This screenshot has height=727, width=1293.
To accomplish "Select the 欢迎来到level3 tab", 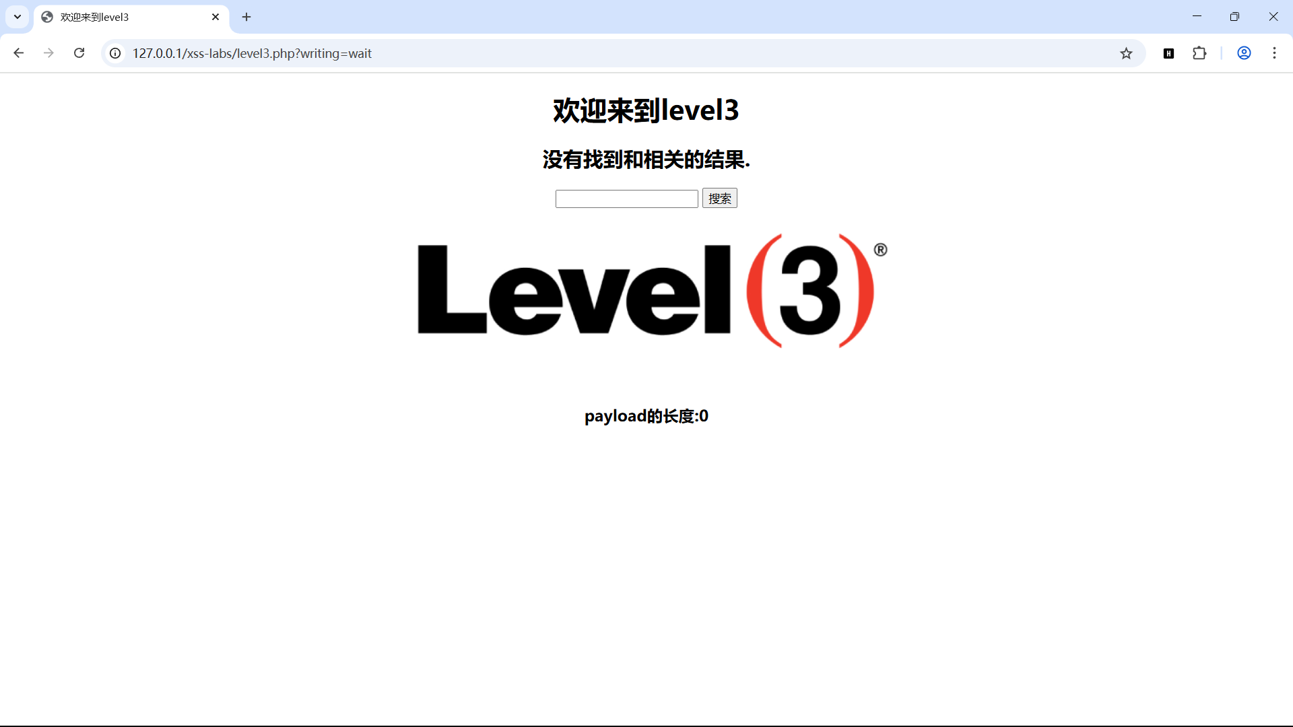I will click(131, 17).
